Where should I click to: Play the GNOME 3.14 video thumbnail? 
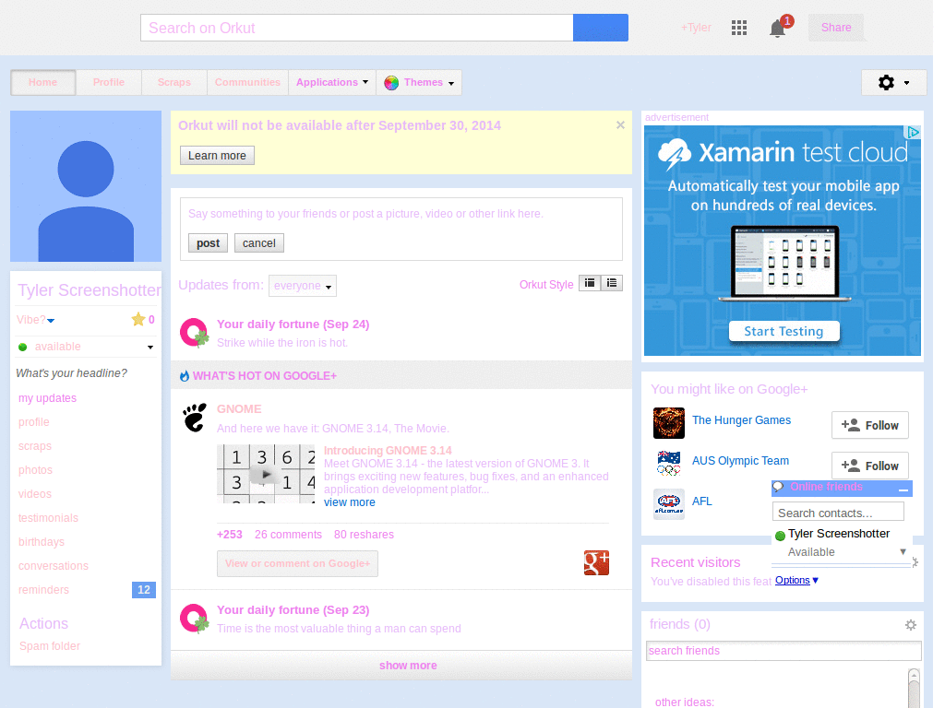pyautogui.click(x=266, y=474)
